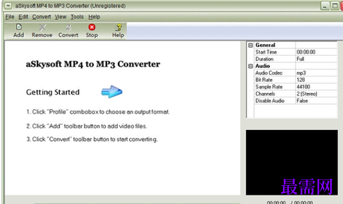Screen dimensions: 343x204
Task: Click the Audio Codec property label
Action: click(x=269, y=73)
